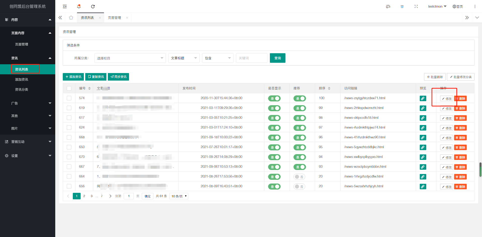The height and width of the screenshot is (237, 482).
Task: Open preview link icon for row 667
Action: pyautogui.click(x=423, y=167)
